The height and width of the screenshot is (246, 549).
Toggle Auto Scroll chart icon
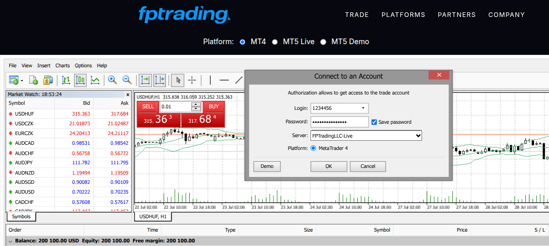[x=145, y=80]
